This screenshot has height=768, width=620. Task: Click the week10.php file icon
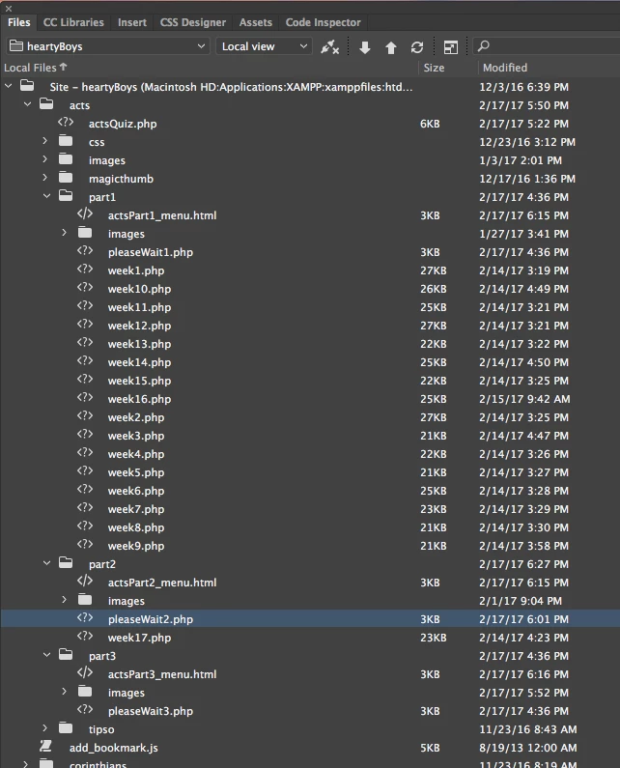[x=85, y=288]
